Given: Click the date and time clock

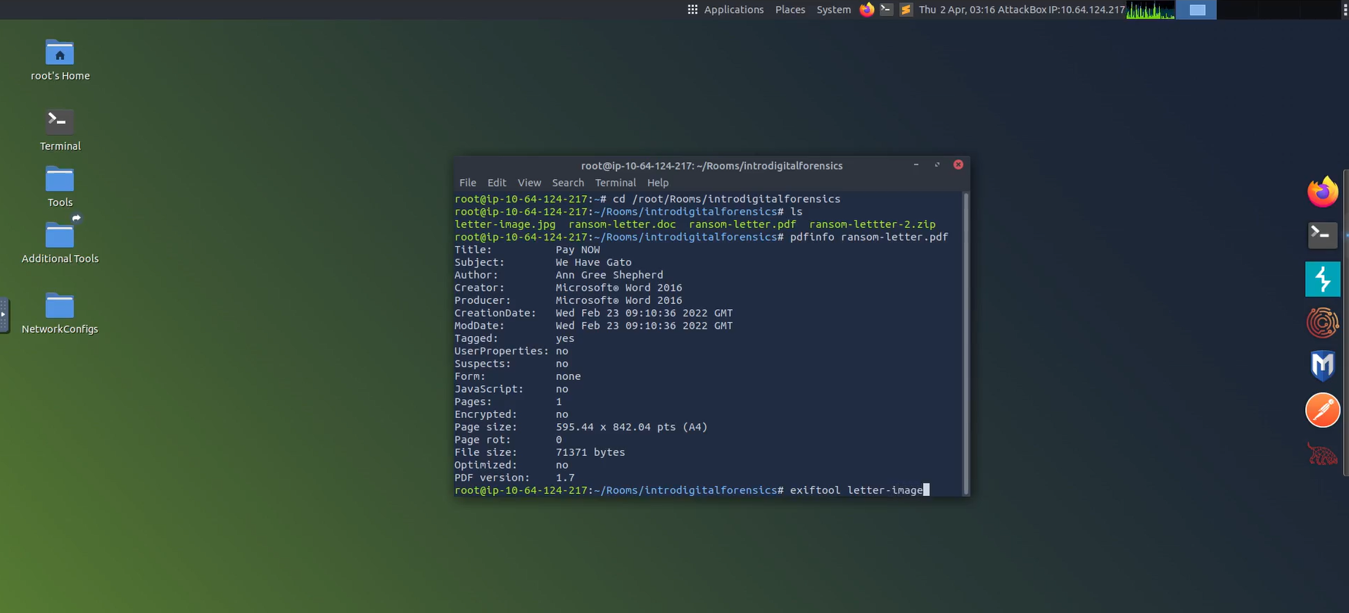Looking at the screenshot, I should pyautogui.click(x=957, y=9).
